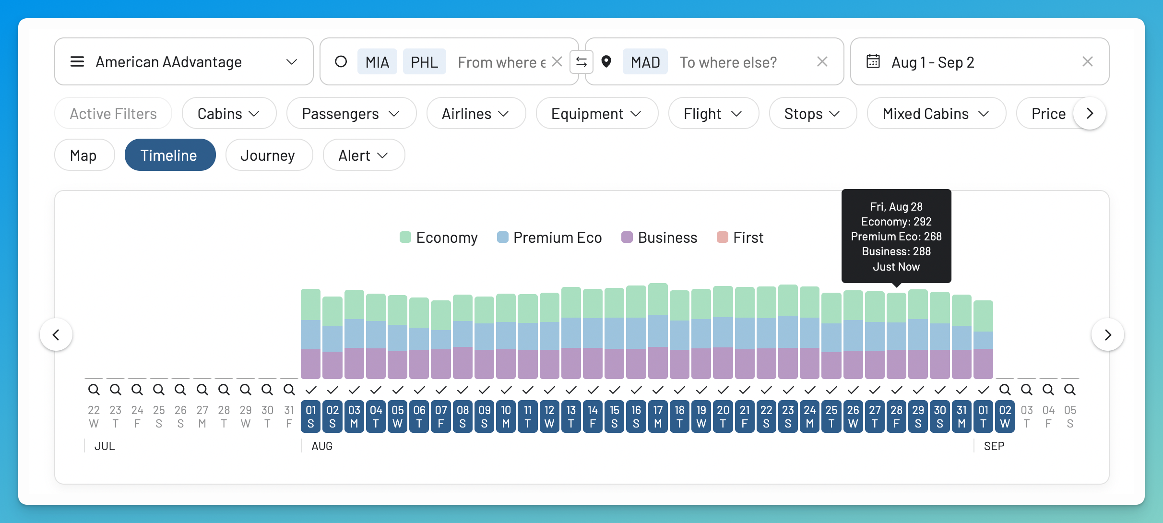1163x523 pixels.
Task: Toggle selected date Aug 14 Friday
Action: click(x=593, y=416)
